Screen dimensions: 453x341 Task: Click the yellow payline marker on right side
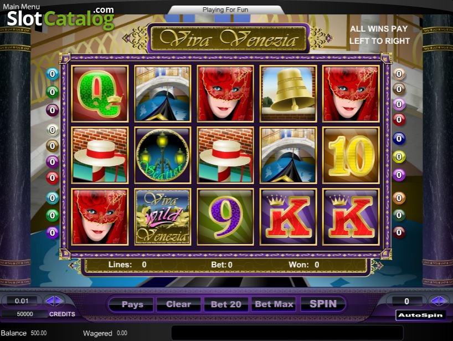pos(399,157)
